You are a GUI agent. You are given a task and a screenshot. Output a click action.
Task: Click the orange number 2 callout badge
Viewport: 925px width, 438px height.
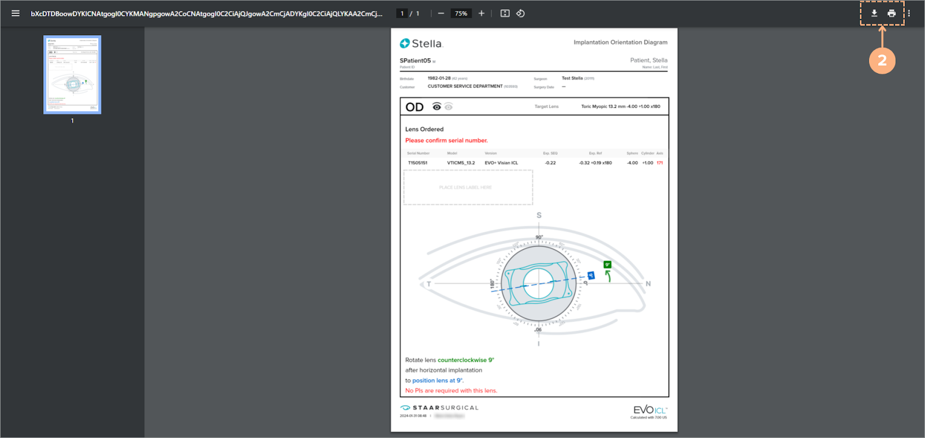[882, 61]
